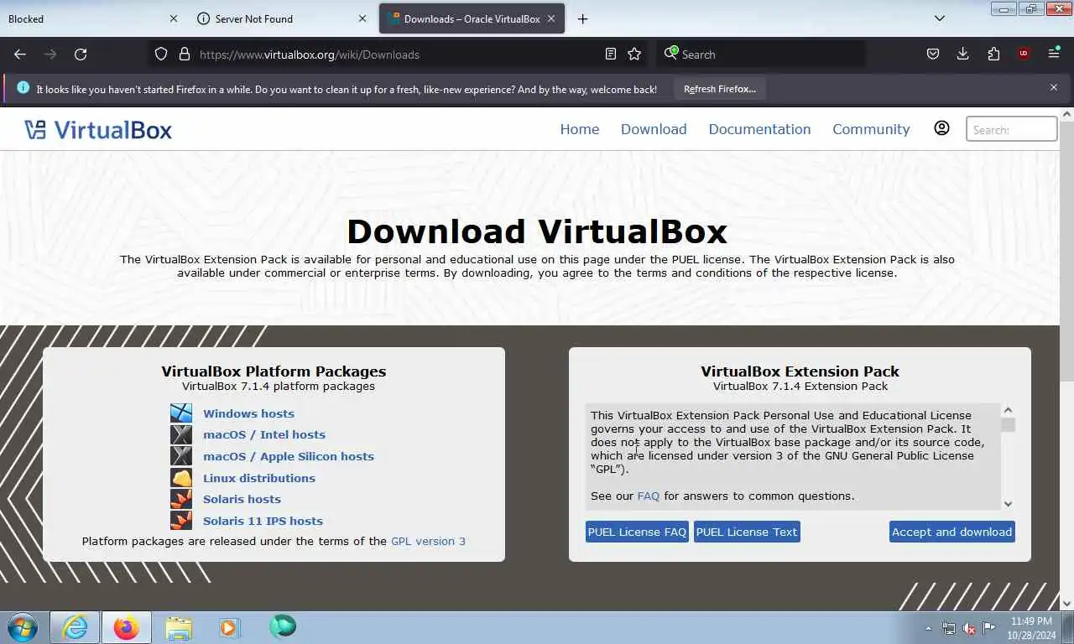Dismiss the Firefox refresh notification bar
Image resolution: width=1074 pixels, height=644 pixels.
pyautogui.click(x=1054, y=87)
